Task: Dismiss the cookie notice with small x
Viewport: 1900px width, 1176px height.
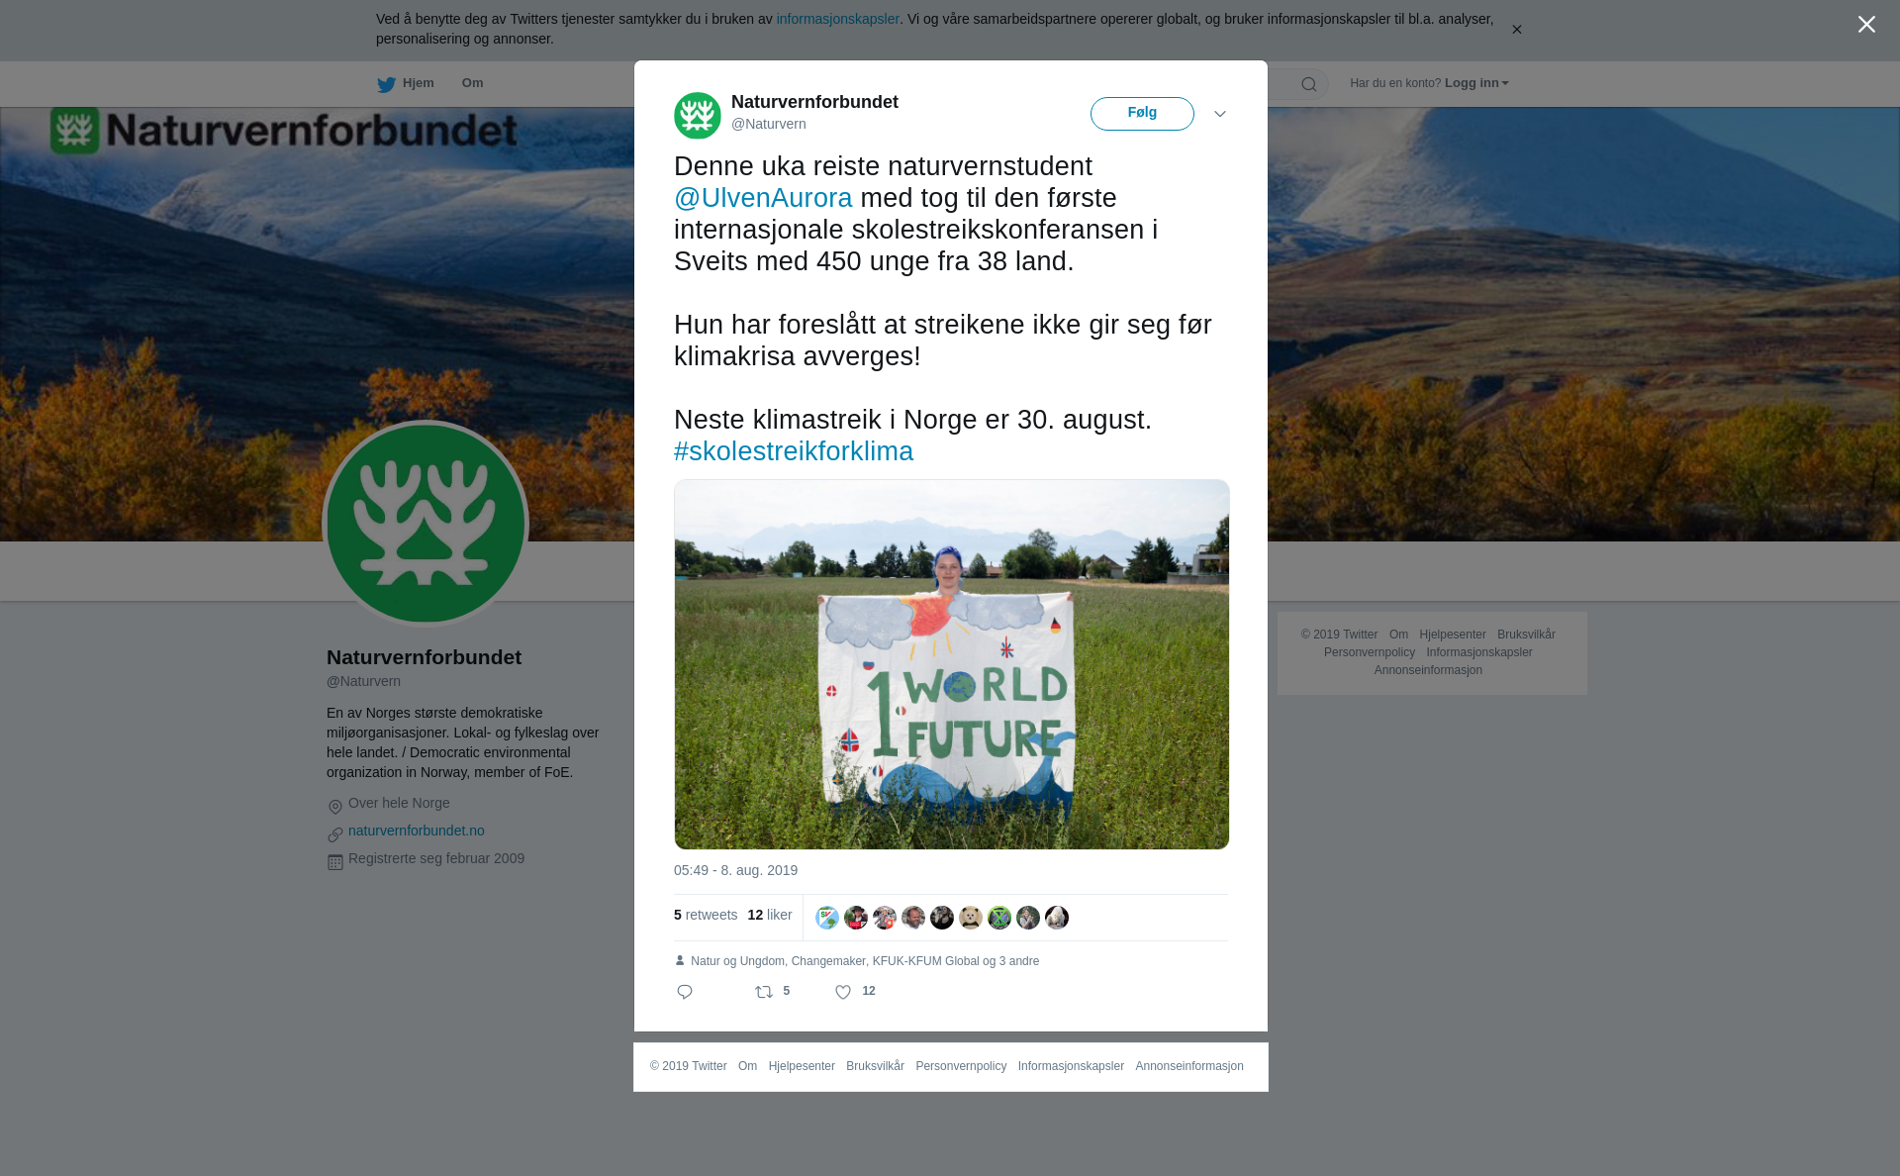Action: 1516,30
